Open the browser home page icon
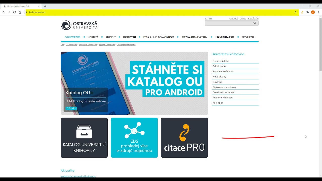This screenshot has height=181, width=322. point(20,12)
